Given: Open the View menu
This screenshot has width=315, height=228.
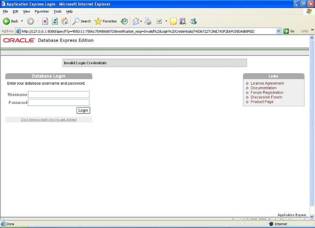Looking at the screenshot, I should click(x=26, y=11).
